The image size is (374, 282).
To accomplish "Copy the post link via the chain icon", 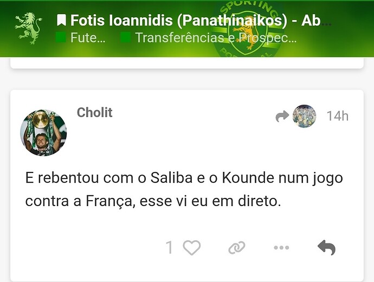I will pyautogui.click(x=237, y=248).
